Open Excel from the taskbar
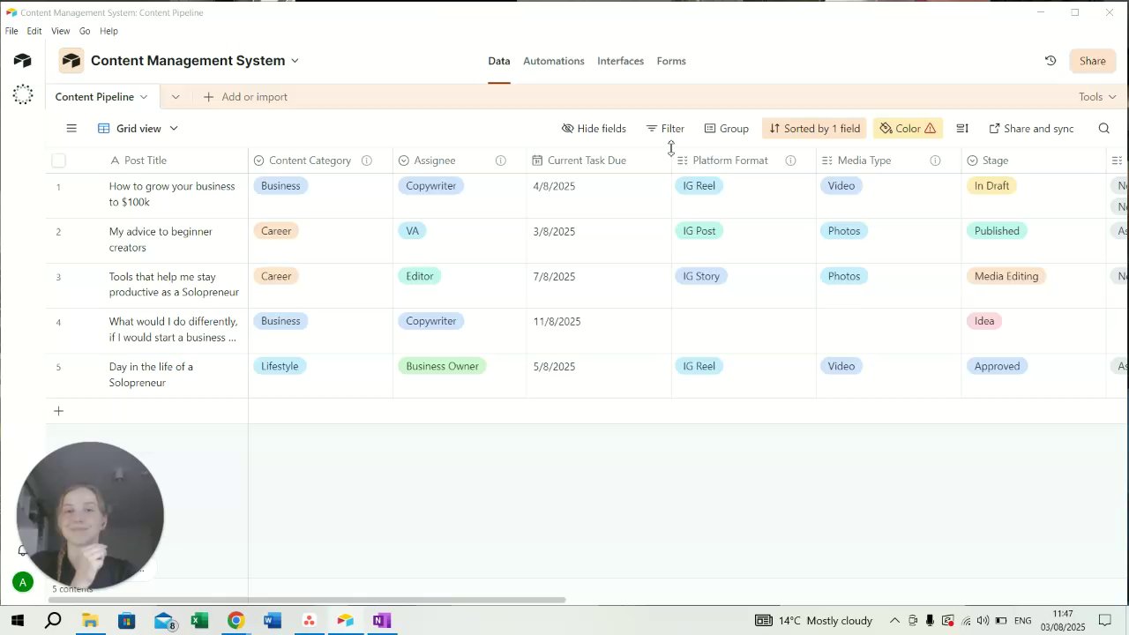The image size is (1129, 635). point(199,621)
